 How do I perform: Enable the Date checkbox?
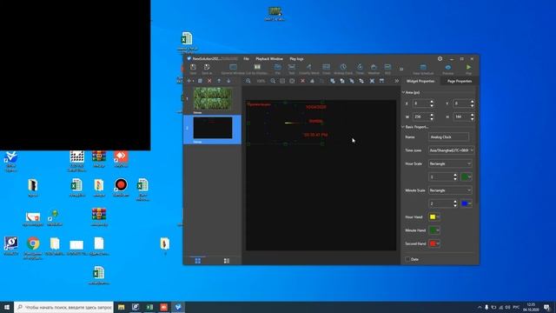(x=407, y=259)
